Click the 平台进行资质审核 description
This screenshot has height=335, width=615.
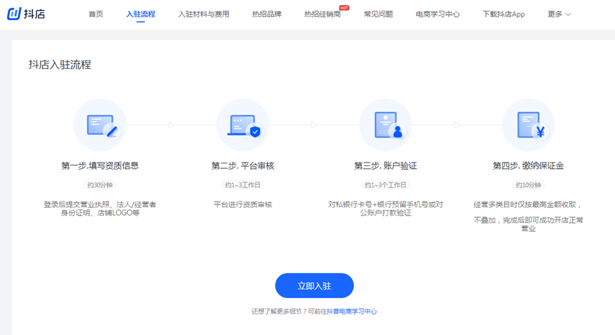[x=242, y=204]
